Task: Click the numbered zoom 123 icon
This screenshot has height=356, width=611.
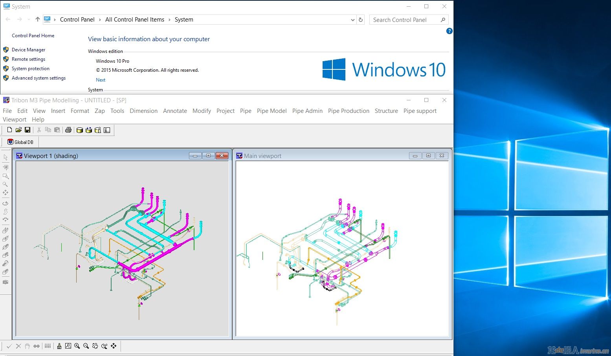Action: point(105,346)
